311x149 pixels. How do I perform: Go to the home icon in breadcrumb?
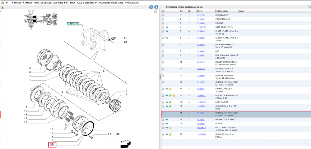coord(2,3)
